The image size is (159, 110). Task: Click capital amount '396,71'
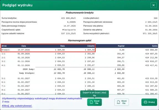coord(121,61)
